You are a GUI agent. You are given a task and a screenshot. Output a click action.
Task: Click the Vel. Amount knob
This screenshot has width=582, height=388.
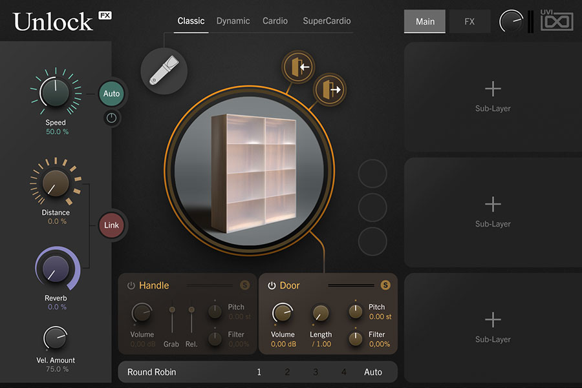(56, 338)
